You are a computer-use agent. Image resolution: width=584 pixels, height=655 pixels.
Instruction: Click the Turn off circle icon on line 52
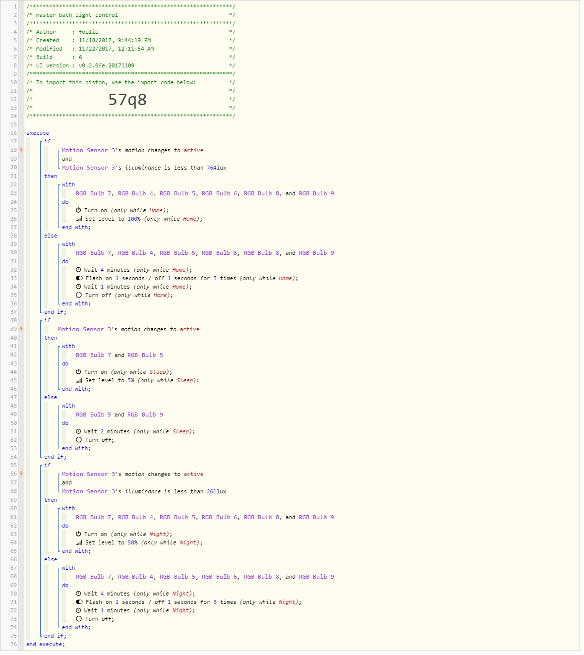click(x=79, y=440)
